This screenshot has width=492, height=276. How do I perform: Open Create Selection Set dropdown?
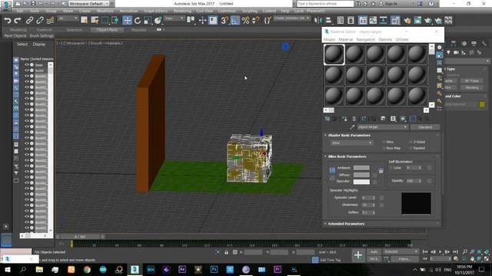291,18
